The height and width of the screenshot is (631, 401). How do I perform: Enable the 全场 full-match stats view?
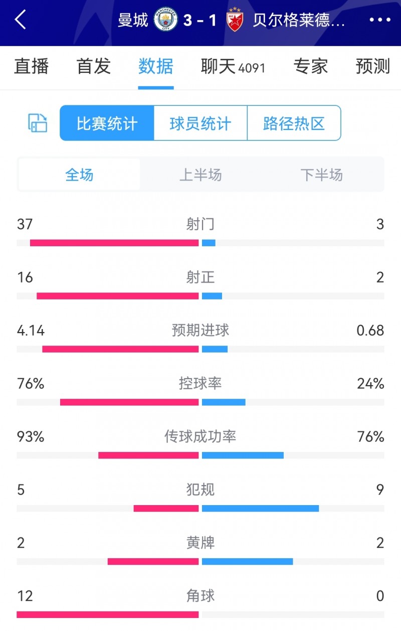coord(78,175)
